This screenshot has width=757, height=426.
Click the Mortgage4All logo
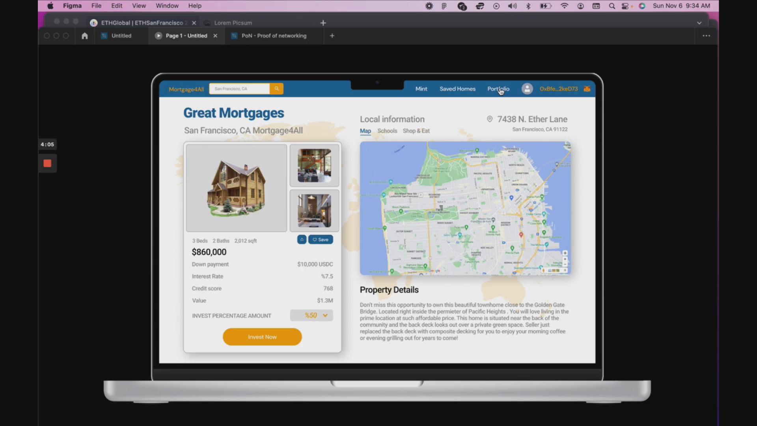point(186,90)
